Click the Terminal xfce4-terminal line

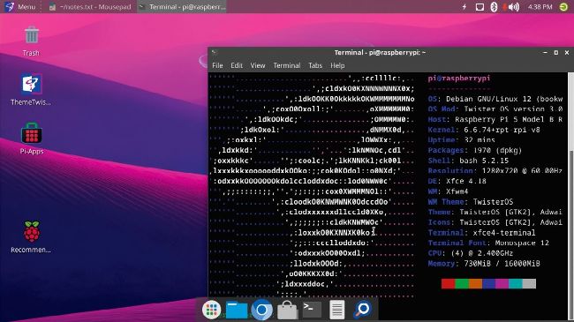click(482, 232)
